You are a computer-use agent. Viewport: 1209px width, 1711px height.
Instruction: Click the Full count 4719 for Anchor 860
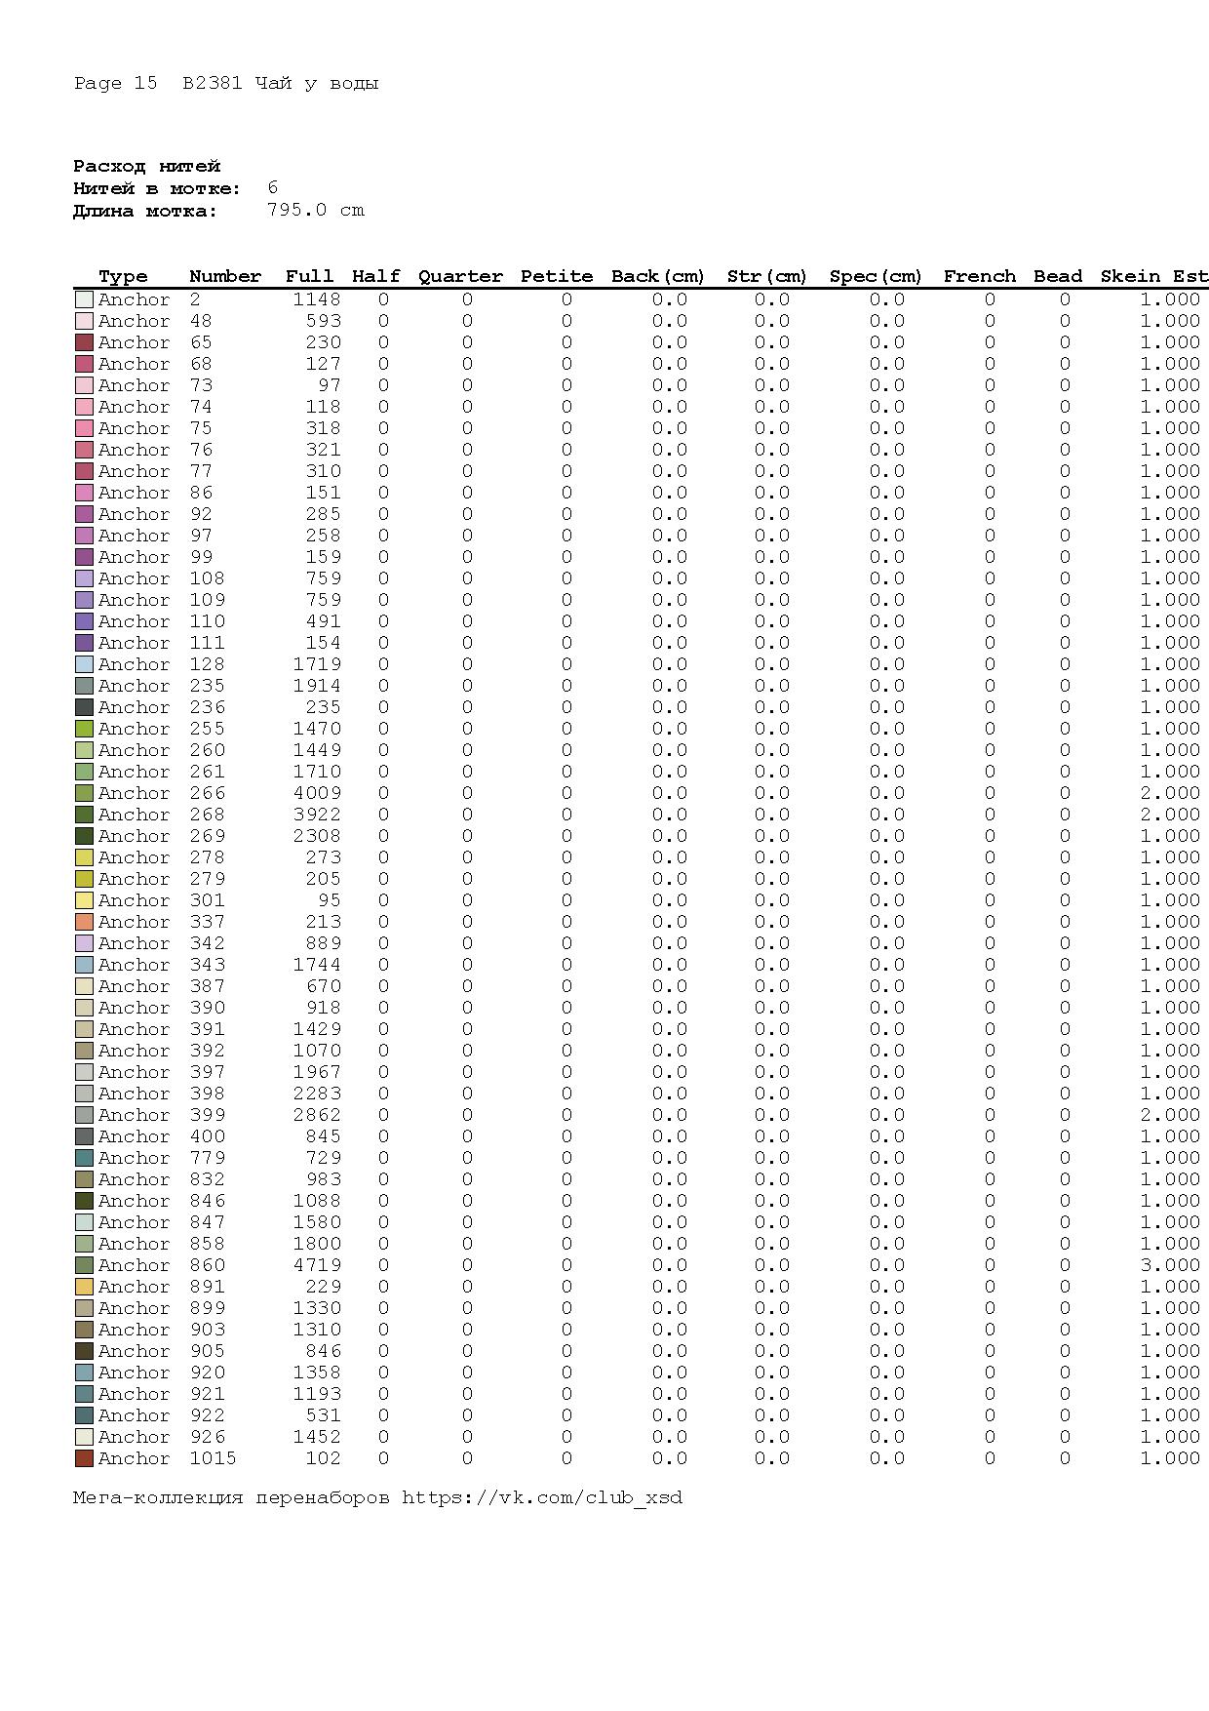coord(317,1265)
